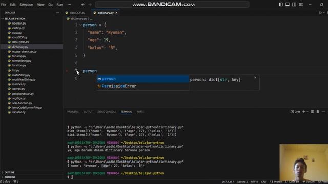Open the Run menu
Image resolution: width=328 pixels, height=184 pixels.
click(59, 5)
